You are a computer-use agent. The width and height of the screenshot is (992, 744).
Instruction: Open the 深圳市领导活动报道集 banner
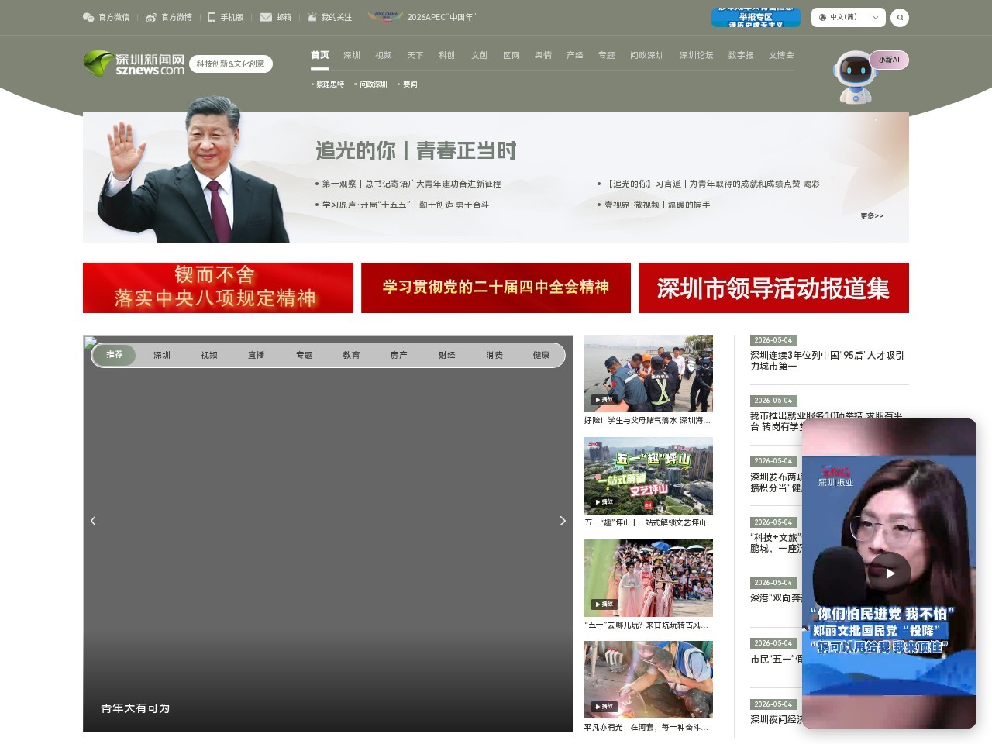click(773, 288)
